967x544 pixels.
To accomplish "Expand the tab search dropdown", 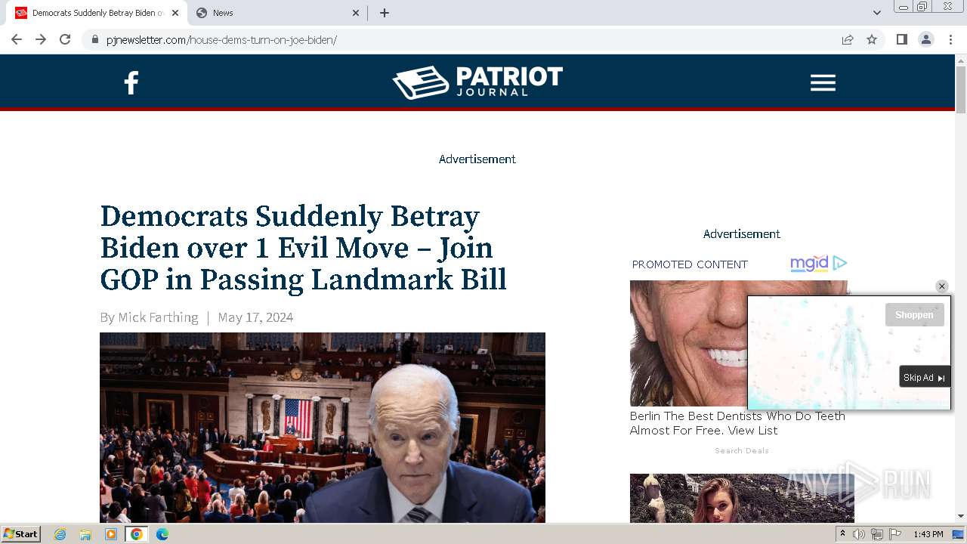I will click(x=877, y=13).
